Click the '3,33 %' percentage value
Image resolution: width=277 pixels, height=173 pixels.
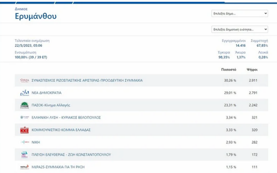[x=231, y=130]
